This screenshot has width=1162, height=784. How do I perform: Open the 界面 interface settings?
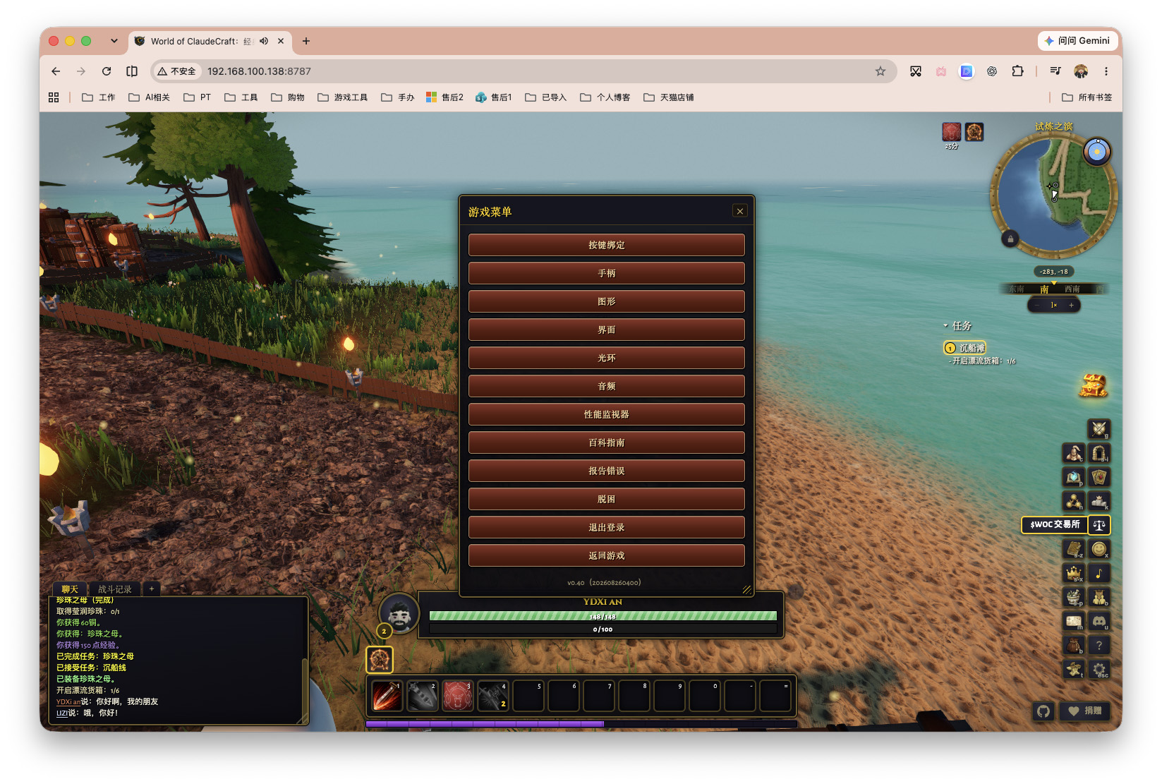607,330
